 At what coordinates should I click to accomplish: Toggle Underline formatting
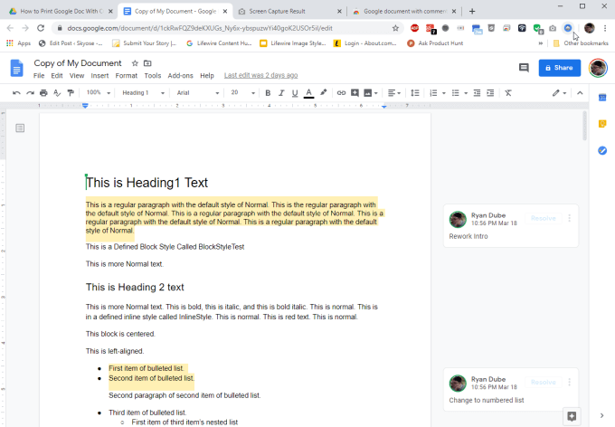(295, 93)
